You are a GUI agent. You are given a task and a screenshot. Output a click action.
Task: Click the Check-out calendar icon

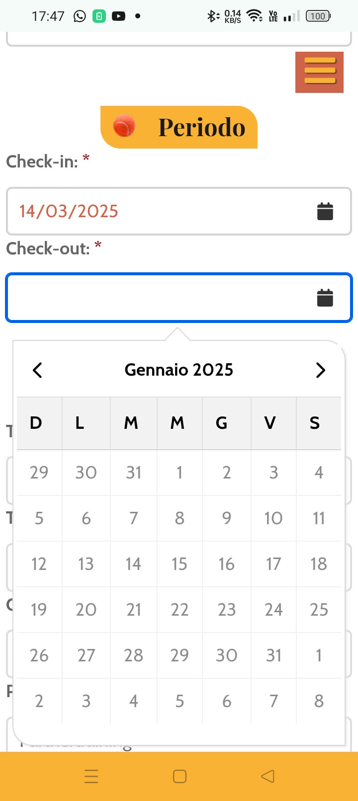(325, 298)
